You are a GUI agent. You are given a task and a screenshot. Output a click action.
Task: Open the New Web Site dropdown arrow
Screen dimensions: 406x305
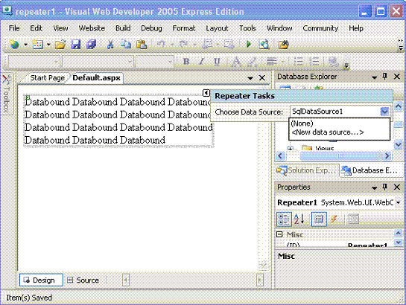tap(25, 45)
